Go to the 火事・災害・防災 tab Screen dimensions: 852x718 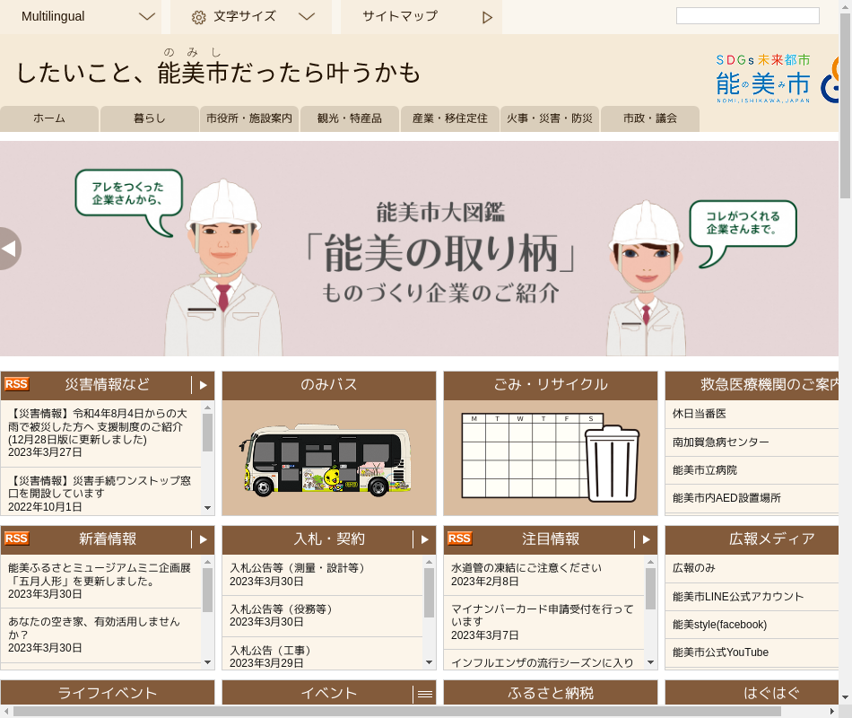pyautogui.click(x=549, y=118)
